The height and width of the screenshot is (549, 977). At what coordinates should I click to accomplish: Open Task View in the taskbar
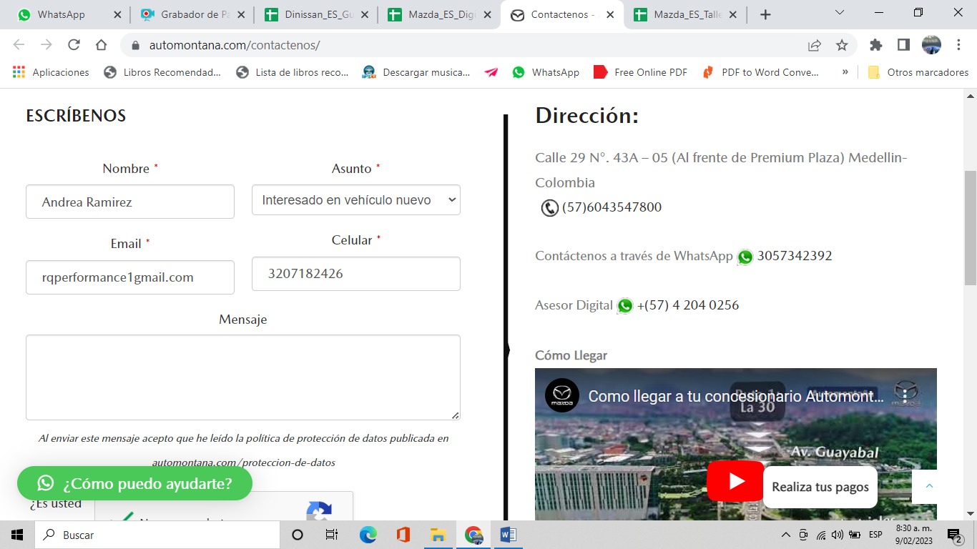click(331, 535)
